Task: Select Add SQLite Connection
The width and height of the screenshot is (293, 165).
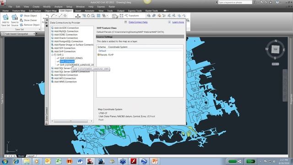Action: (x=66, y=75)
